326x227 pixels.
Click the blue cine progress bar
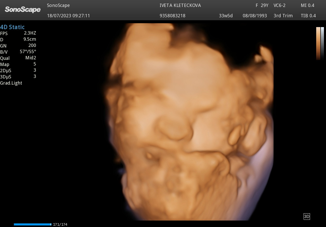pyautogui.click(x=33, y=224)
